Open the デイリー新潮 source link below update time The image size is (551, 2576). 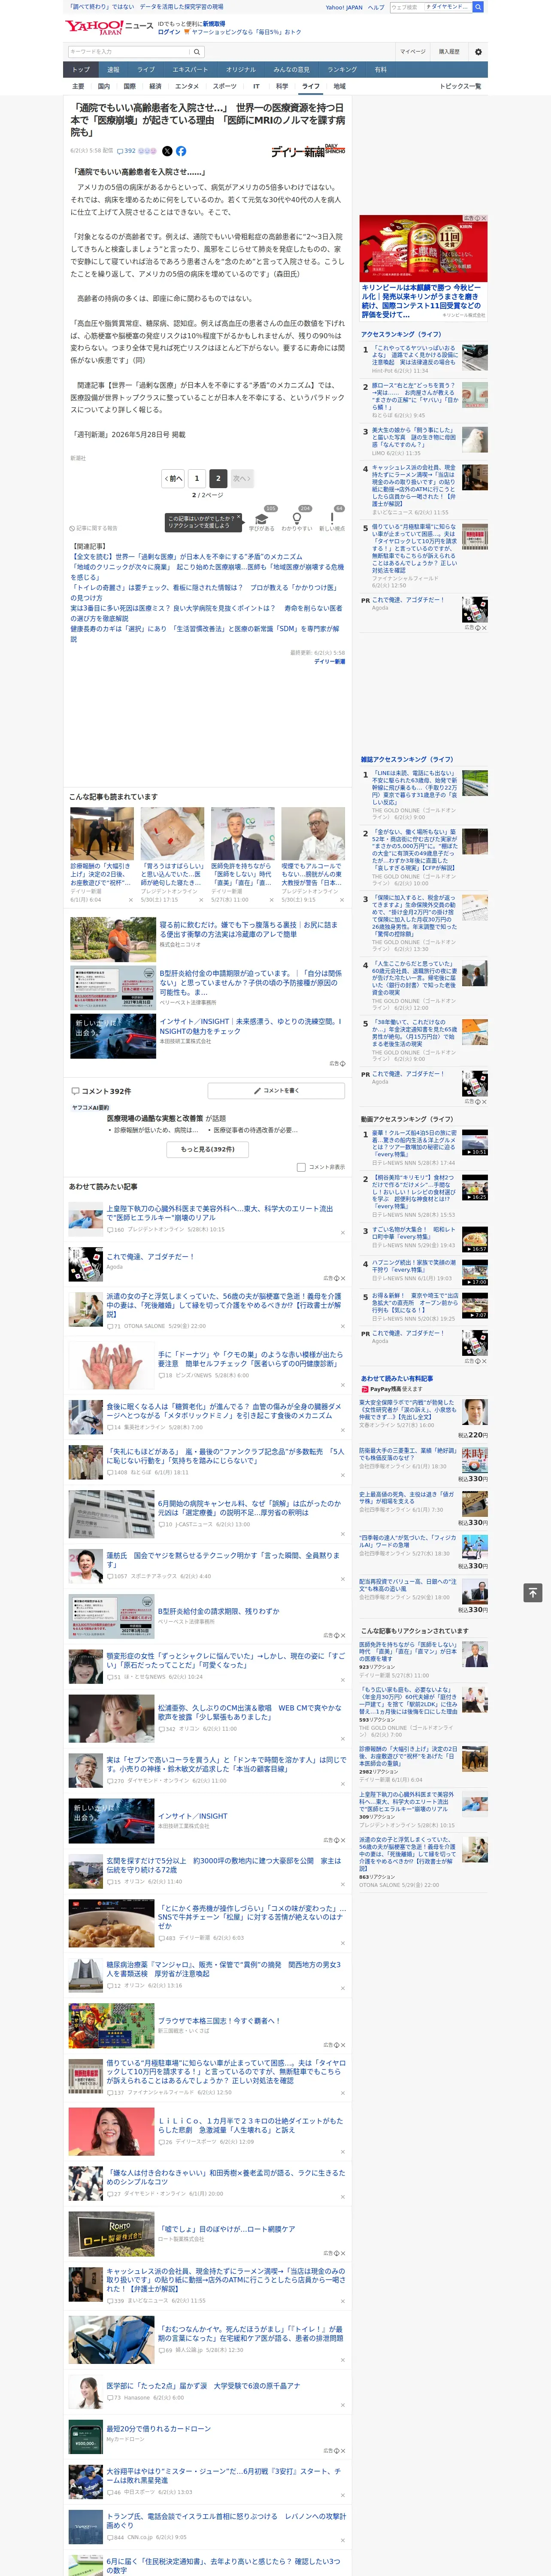point(330,662)
